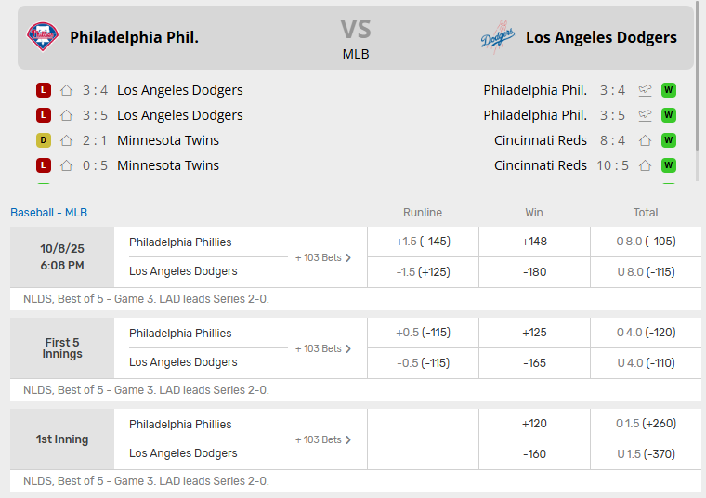Click the red L badge beside Minnesota Twins 0:5
The width and height of the screenshot is (706, 498).
point(43,165)
